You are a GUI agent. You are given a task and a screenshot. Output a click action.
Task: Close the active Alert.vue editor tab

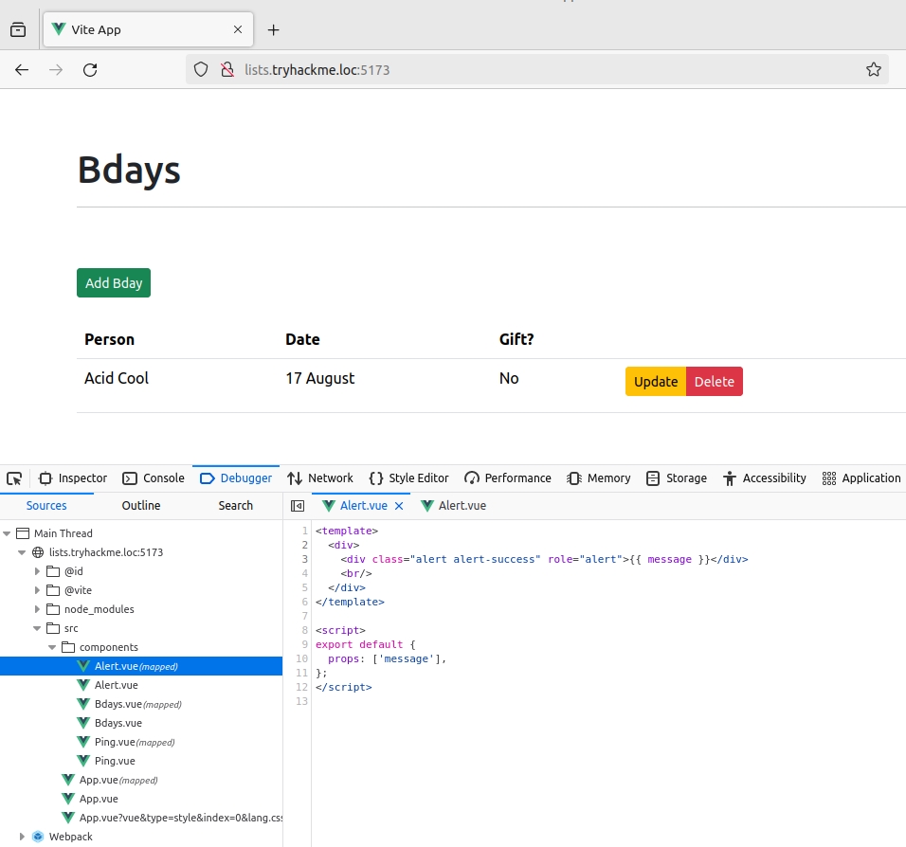[399, 506]
